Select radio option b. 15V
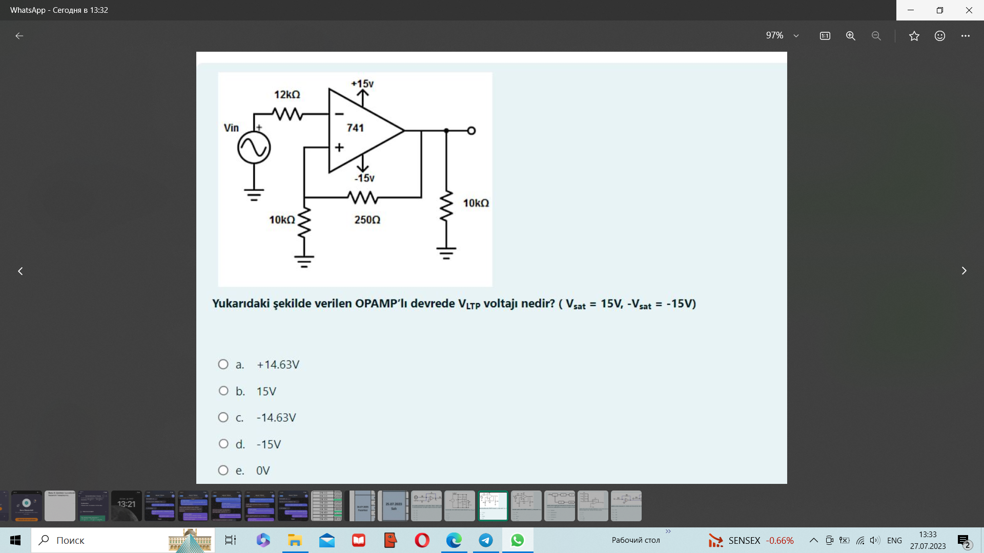Screen dimensions: 984x553 click(x=223, y=391)
